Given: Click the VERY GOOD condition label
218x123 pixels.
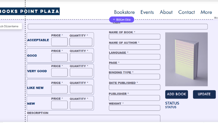Looking at the screenshot, I should pyautogui.click(x=37, y=71).
